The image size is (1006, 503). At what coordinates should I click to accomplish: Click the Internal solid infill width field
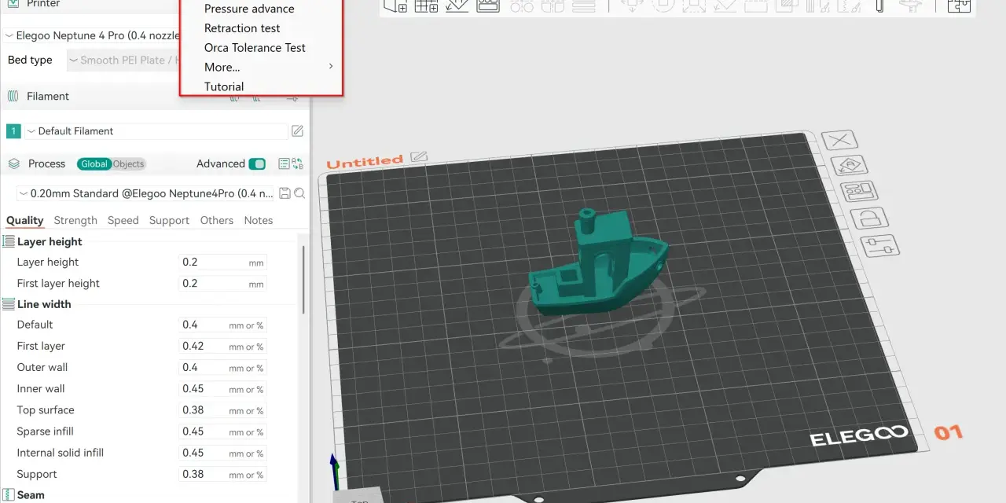click(x=222, y=453)
